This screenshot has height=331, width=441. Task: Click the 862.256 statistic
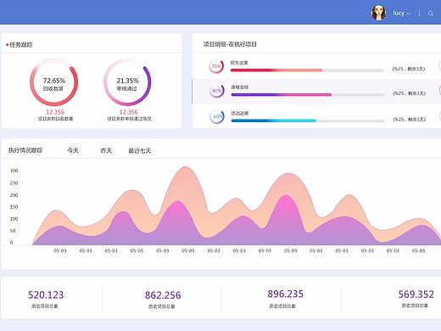(163, 295)
